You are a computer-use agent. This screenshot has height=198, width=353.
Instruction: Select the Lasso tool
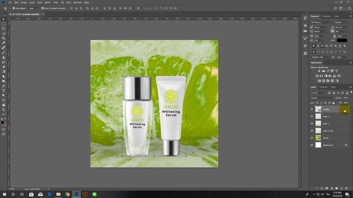3,29
